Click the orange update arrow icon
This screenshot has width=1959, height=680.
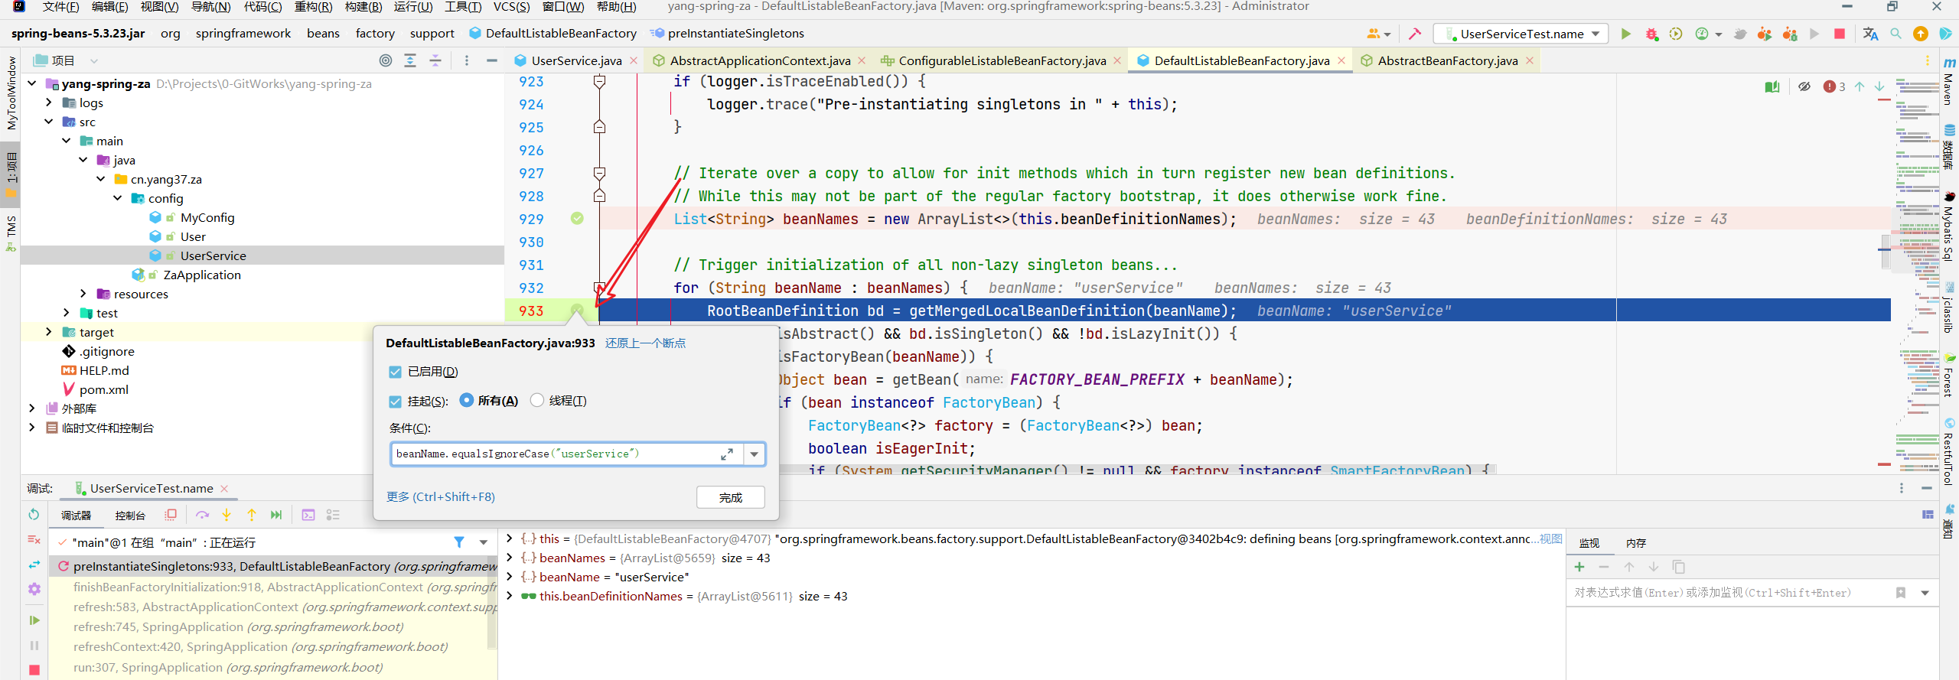(1921, 34)
